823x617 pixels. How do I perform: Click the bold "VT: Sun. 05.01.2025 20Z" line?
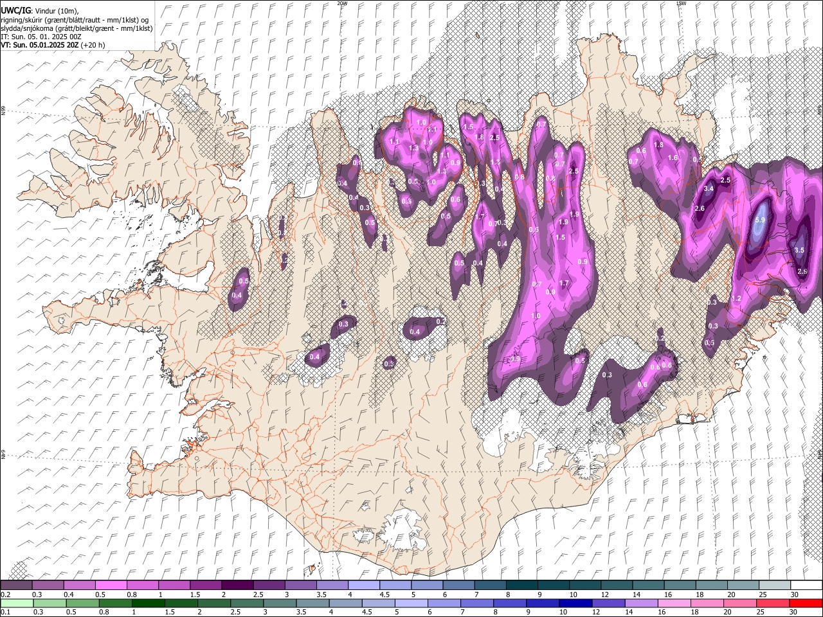(41, 45)
